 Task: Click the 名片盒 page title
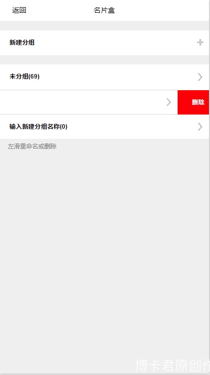point(104,10)
